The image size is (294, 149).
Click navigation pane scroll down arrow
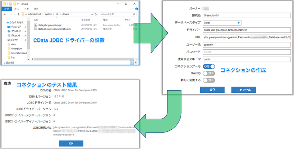point(28,59)
